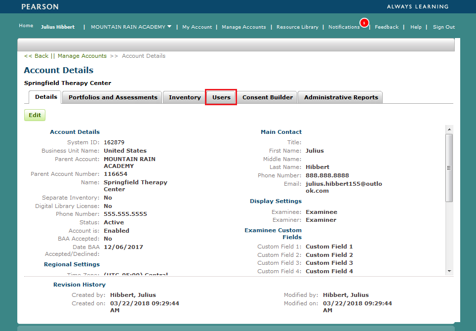Open the Inventory tab

[x=185, y=97]
